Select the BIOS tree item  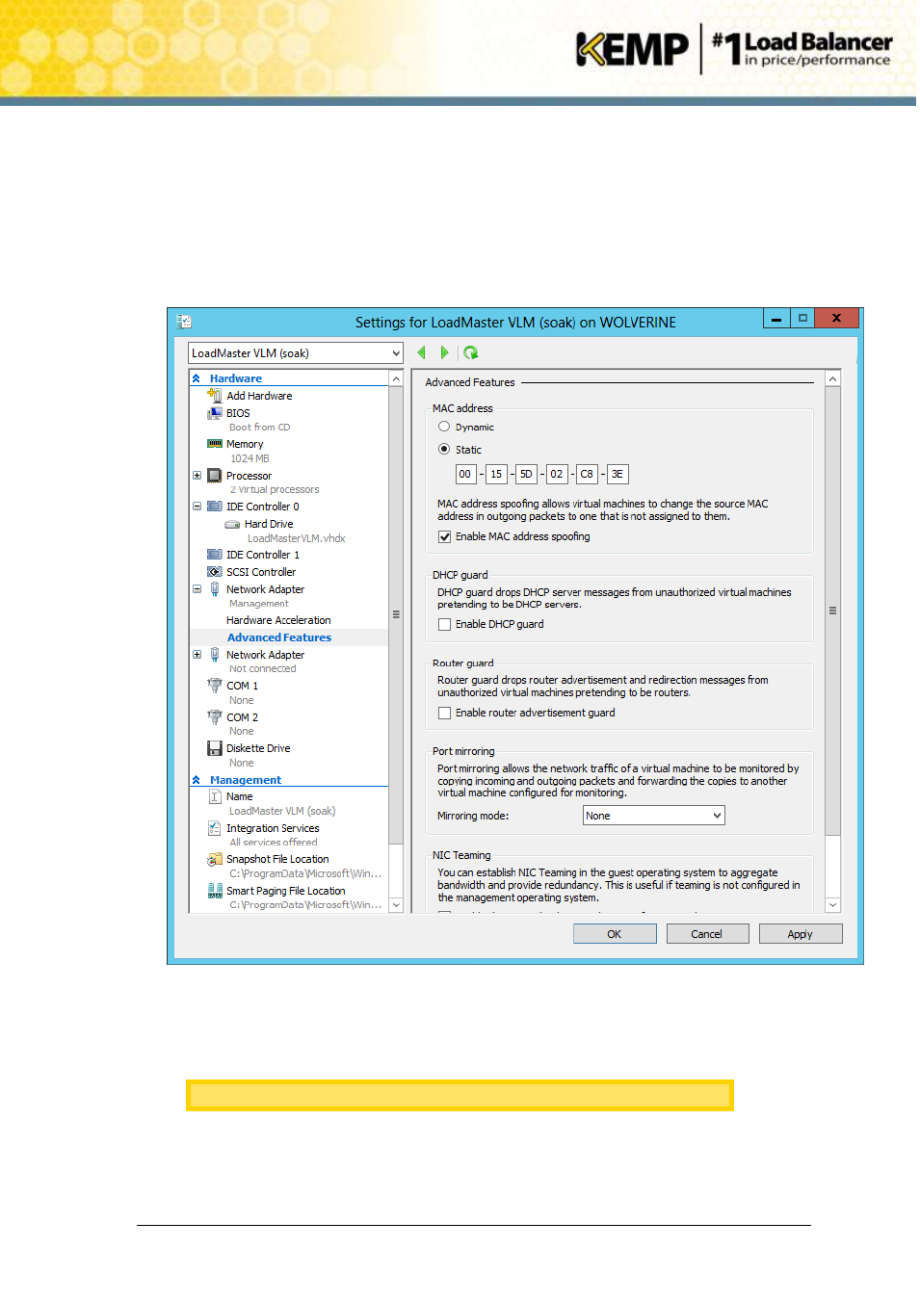(x=238, y=413)
